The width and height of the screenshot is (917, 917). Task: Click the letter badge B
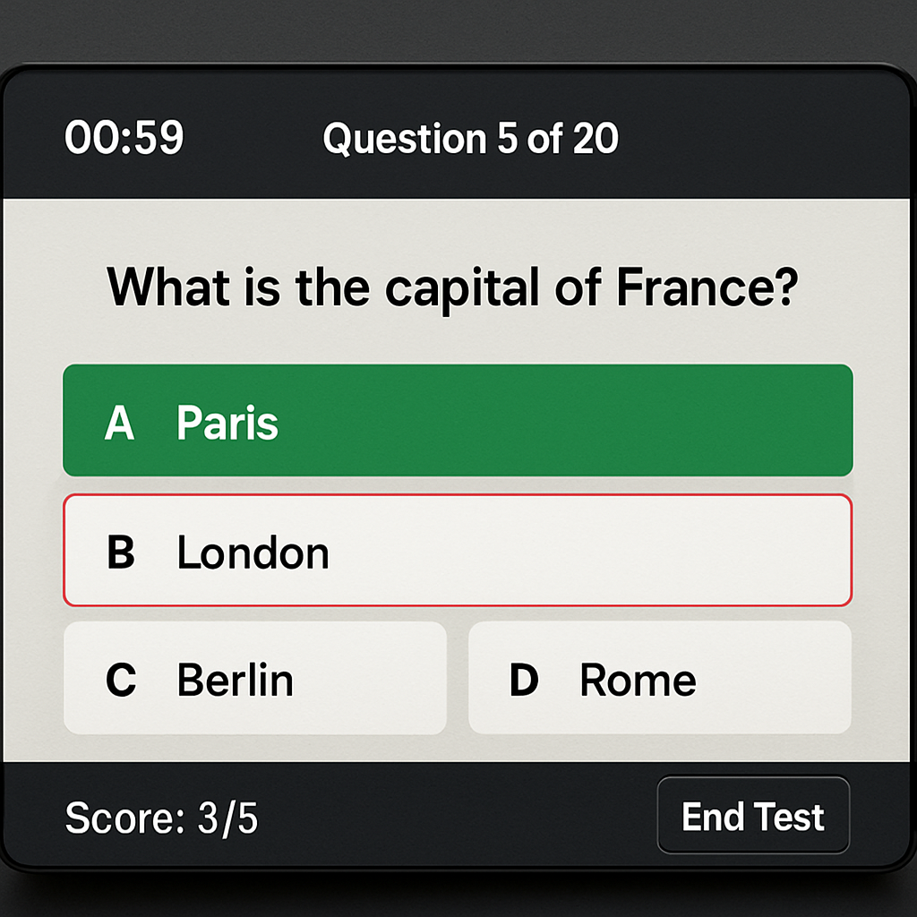point(123,551)
